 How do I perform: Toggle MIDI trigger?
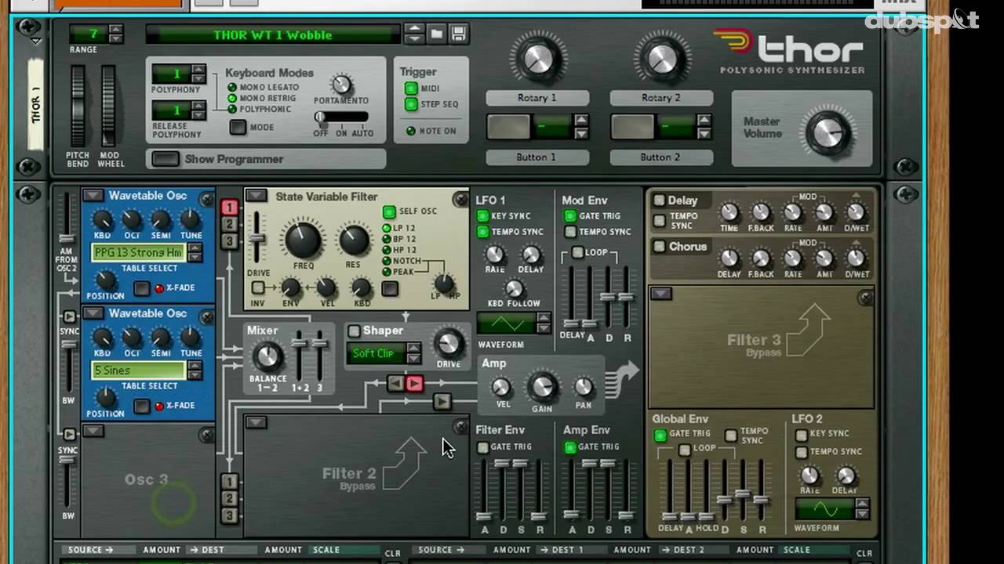click(x=411, y=89)
